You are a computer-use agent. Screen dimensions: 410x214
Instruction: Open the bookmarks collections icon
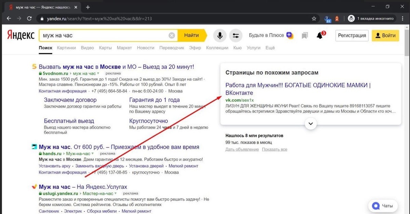305,36
